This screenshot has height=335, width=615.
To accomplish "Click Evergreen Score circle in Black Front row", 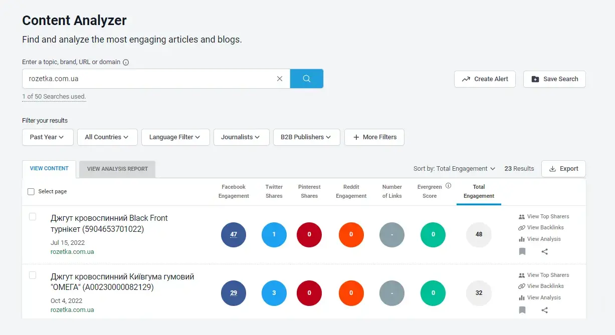I will 433,234.
